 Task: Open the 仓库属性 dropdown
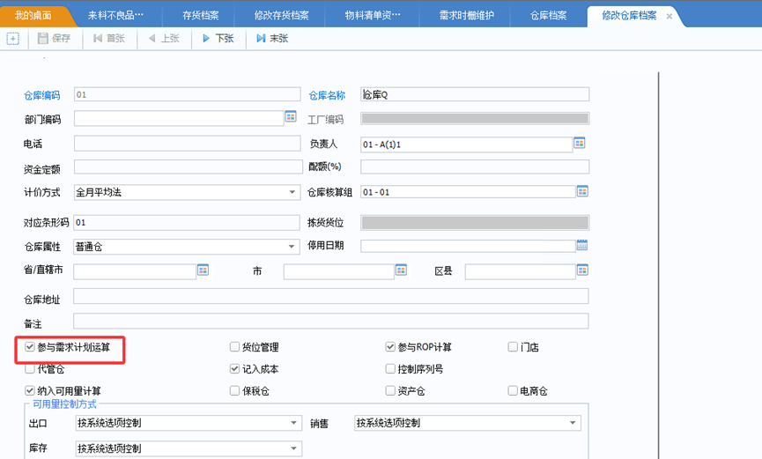click(x=187, y=247)
